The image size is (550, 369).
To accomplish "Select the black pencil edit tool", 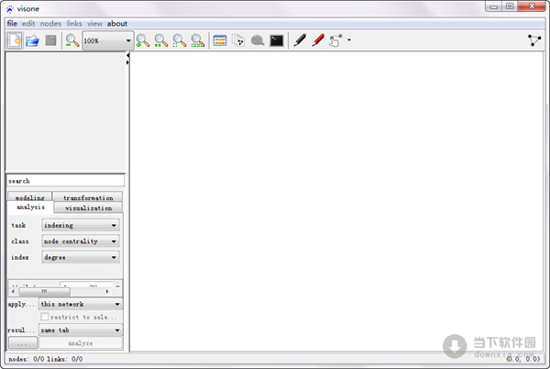I will point(300,40).
